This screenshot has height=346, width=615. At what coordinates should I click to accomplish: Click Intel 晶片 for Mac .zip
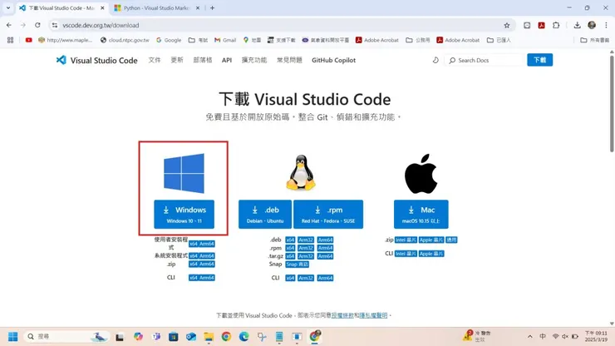point(406,240)
